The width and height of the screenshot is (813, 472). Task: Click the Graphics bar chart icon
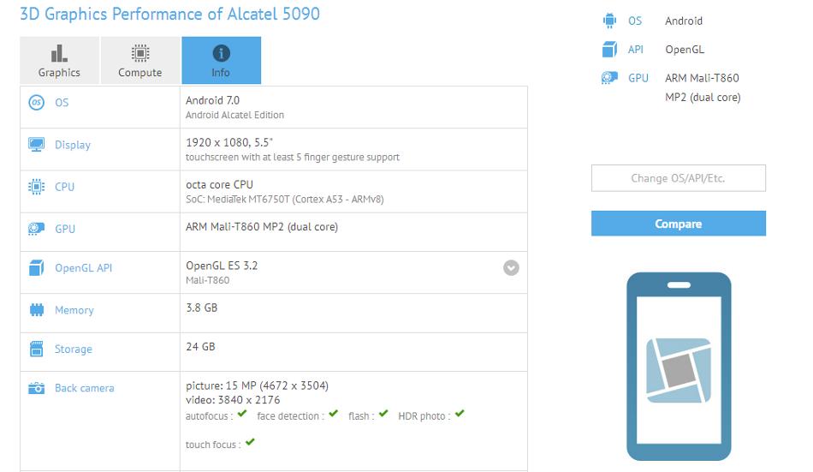(x=59, y=53)
